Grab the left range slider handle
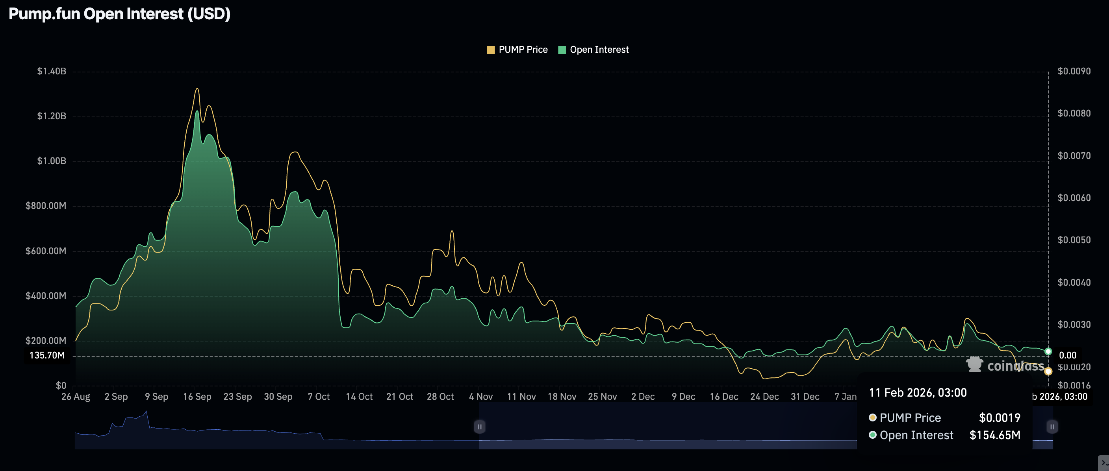The height and width of the screenshot is (471, 1109). (x=479, y=426)
